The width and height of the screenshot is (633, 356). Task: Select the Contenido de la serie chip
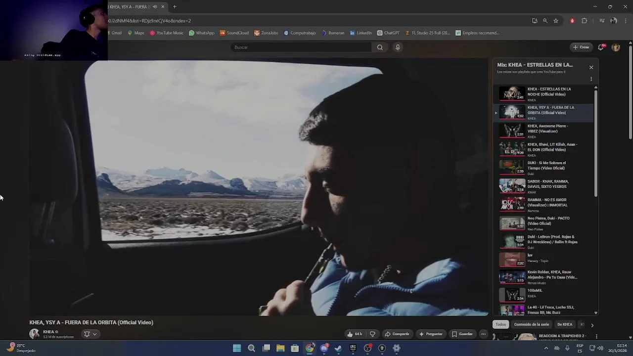click(x=532, y=325)
